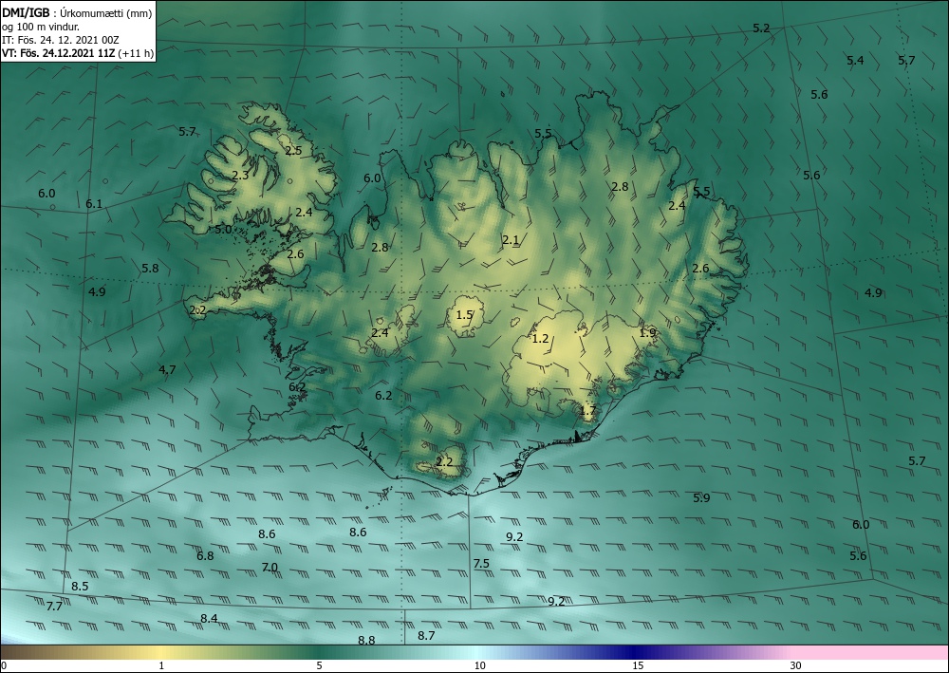This screenshot has width=949, height=673.
Task: Click the 5 label on the color scale
Action: click(x=319, y=665)
